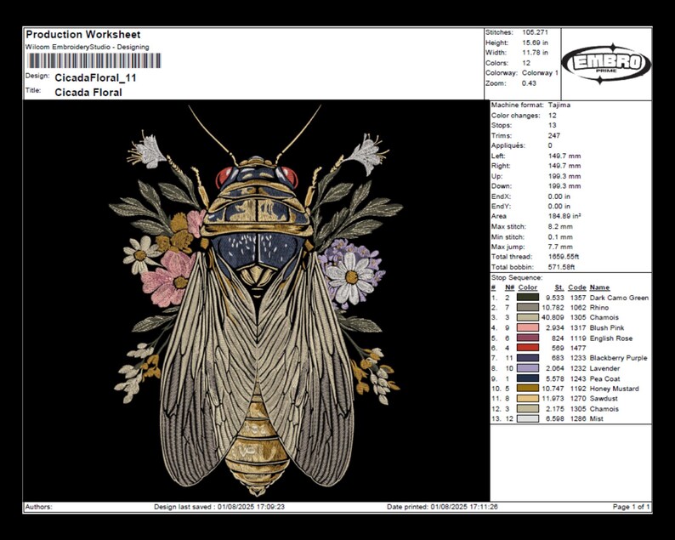675x540 pixels.
Task: Click the Zoom value '0.43'
Action: pos(529,83)
